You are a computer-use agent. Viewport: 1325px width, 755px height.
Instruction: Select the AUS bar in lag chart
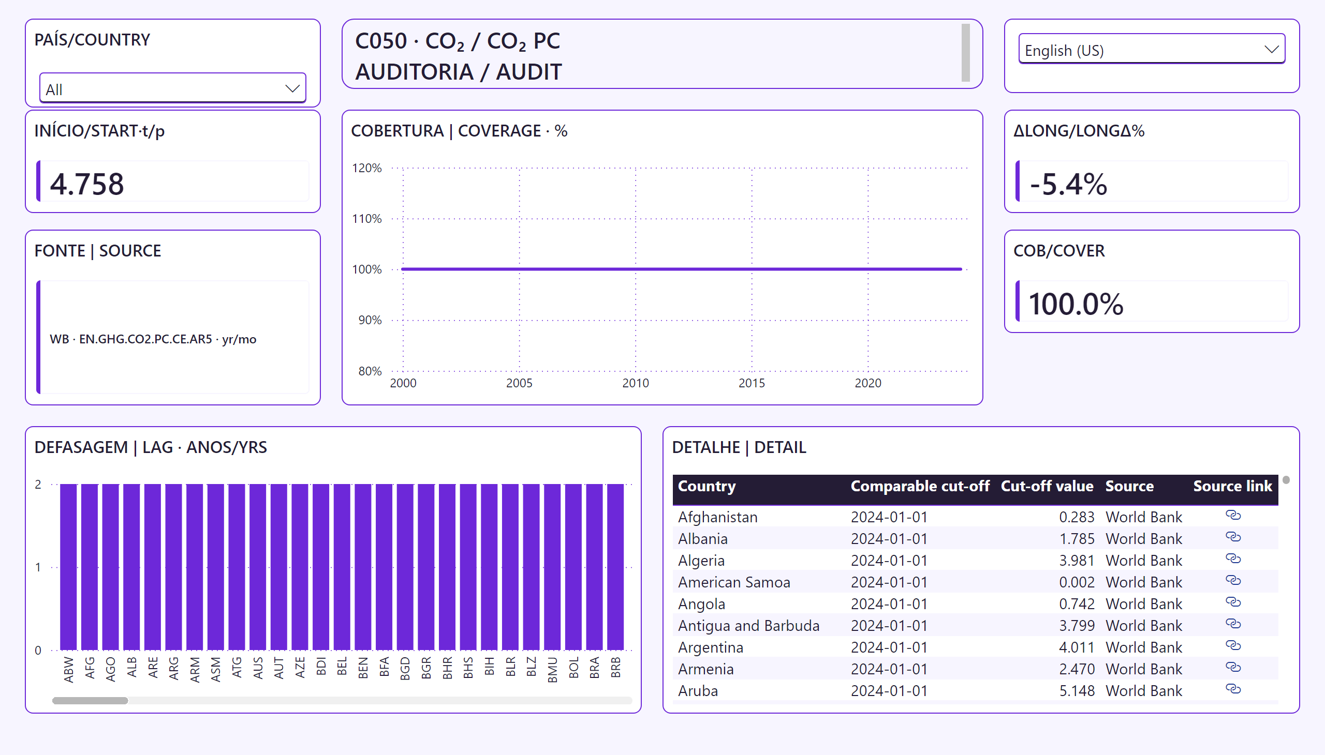point(258,567)
